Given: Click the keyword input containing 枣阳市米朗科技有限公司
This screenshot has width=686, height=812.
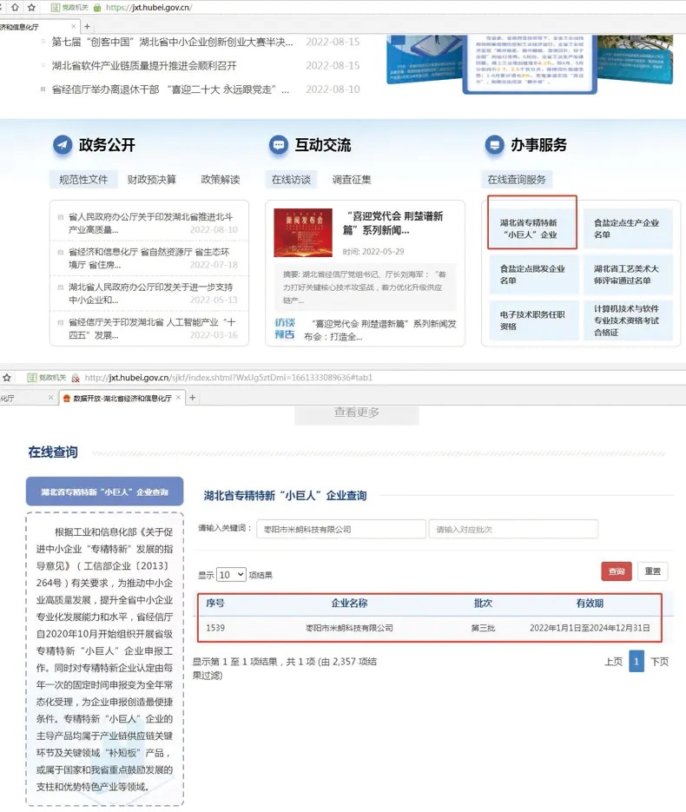Looking at the screenshot, I should click(341, 529).
